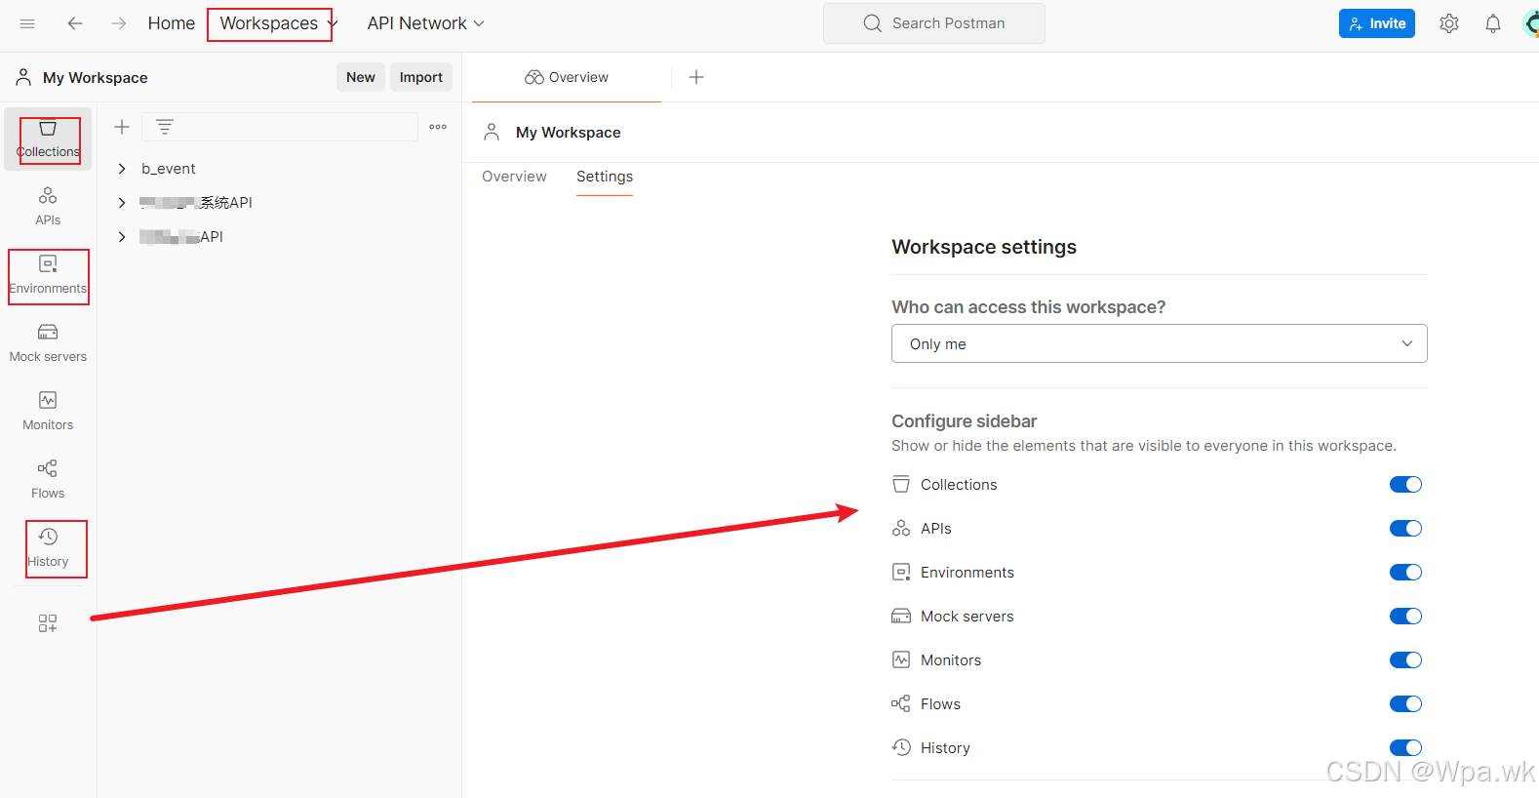Click the b_event collection name
The width and height of the screenshot is (1539, 798).
pos(169,169)
